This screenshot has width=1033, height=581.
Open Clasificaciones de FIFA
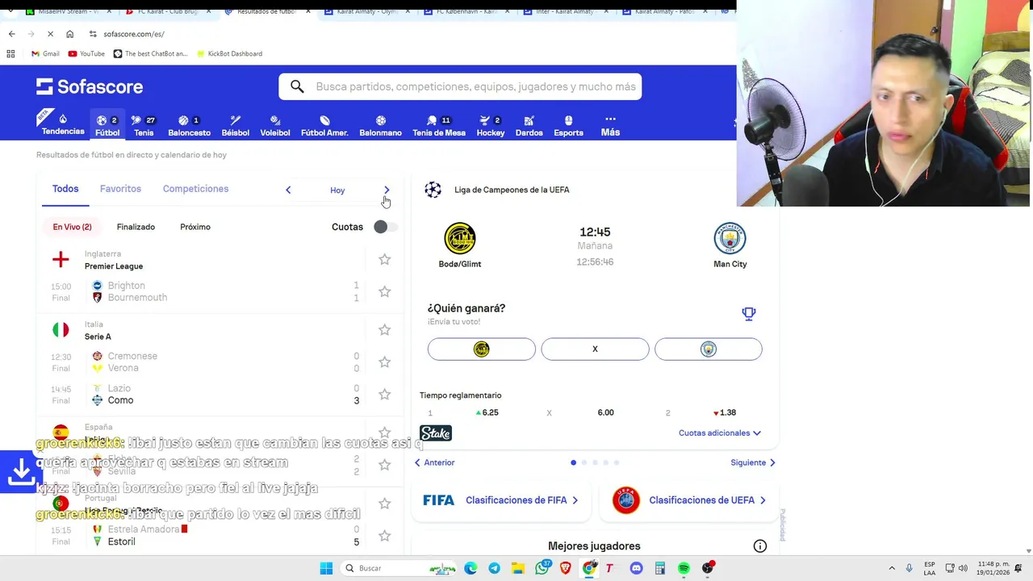(501, 500)
